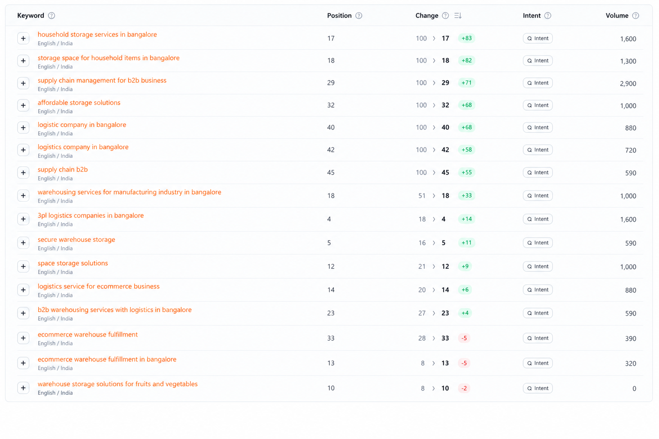Viewport: 659px width, 439px height.
Task: Expand row household storage services in bangalore
Action: coord(23,39)
